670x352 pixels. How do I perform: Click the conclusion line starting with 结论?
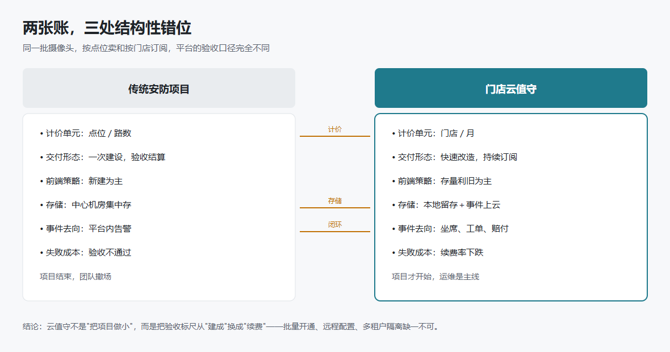tap(231, 327)
